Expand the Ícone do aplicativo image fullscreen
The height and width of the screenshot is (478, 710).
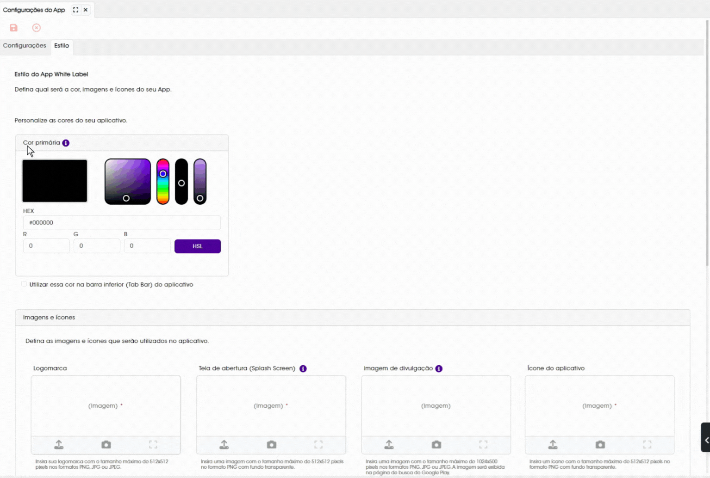[647, 445]
